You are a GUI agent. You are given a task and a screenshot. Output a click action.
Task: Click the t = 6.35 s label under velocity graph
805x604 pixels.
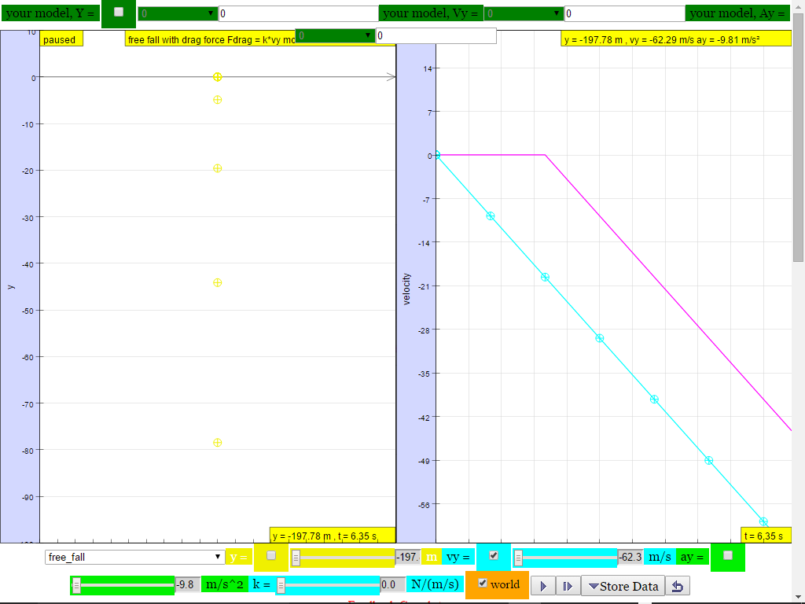click(766, 535)
